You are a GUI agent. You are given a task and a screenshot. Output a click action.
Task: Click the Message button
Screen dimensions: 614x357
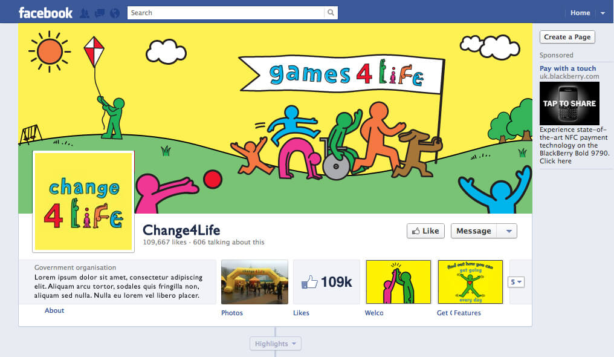pos(474,231)
